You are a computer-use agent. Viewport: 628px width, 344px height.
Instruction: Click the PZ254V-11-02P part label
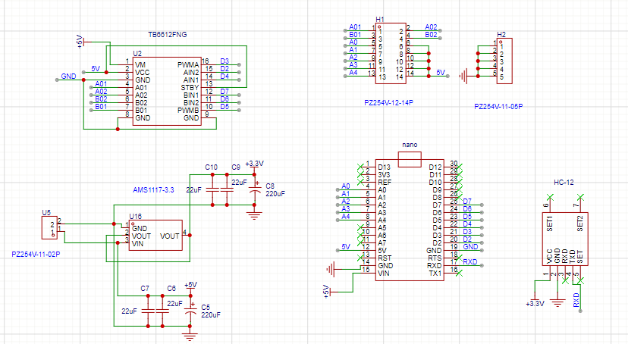tap(36, 255)
